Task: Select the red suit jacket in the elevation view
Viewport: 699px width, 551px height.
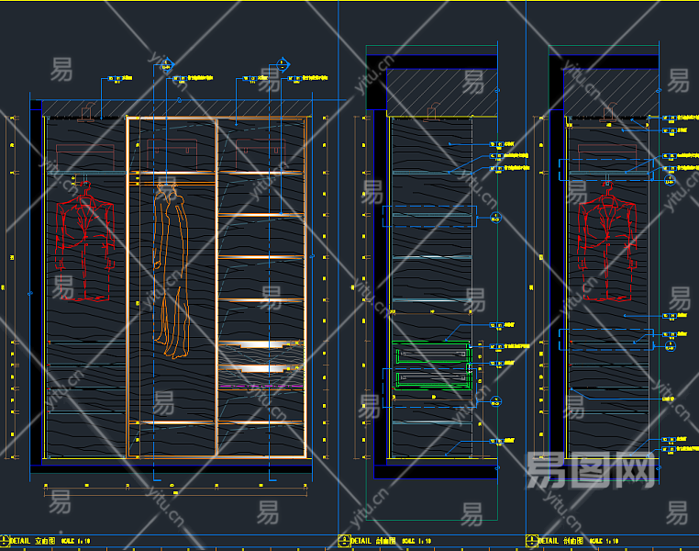Action: tap(84, 241)
